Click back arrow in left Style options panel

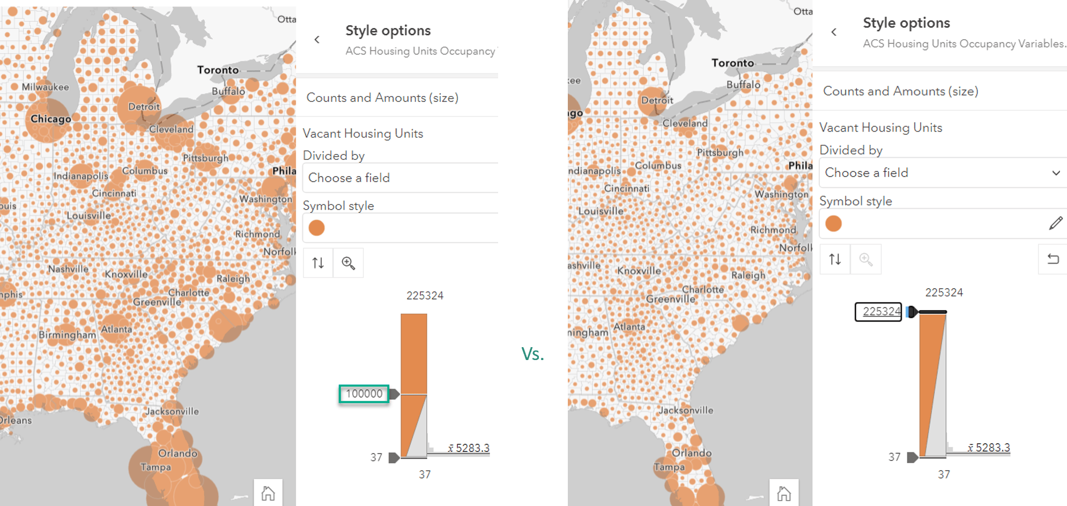tap(317, 40)
